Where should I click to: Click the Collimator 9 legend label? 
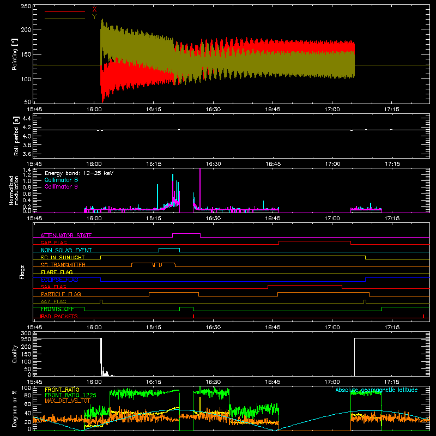coord(61,186)
